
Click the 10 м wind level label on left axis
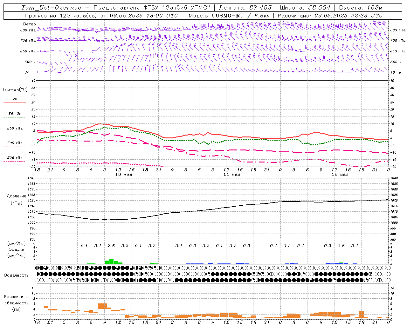click(31, 72)
